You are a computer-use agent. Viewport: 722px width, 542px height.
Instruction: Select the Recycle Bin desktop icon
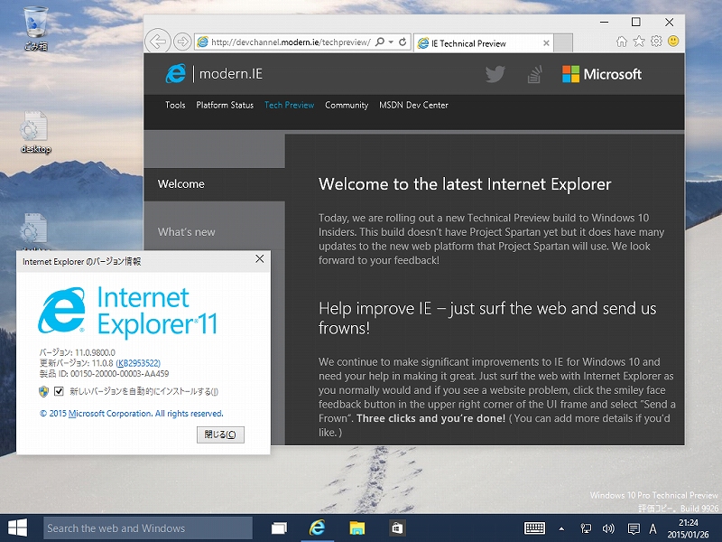36,29
